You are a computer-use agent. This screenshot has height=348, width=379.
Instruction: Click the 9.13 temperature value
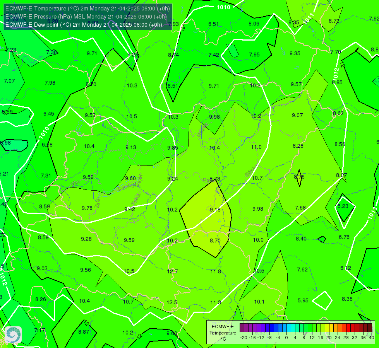(x=131, y=147)
